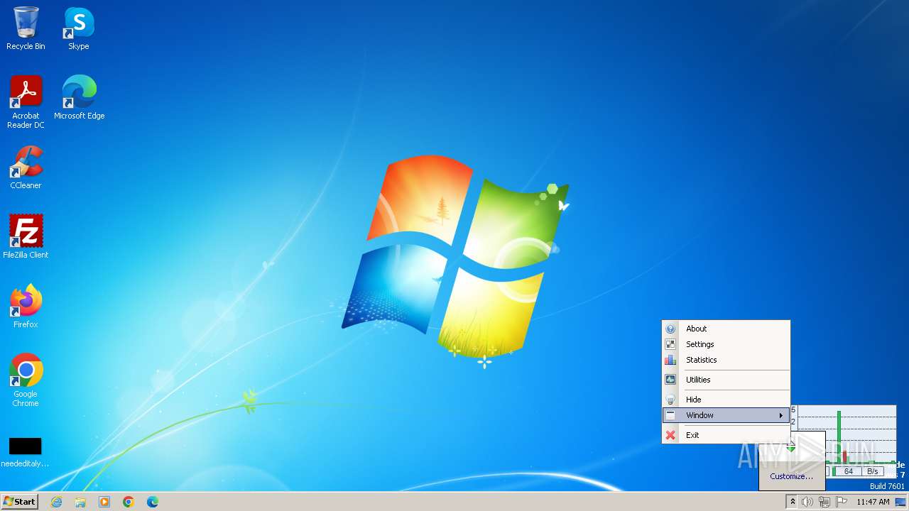
Task: Select the CCleaner desktop shortcut
Action: (x=26, y=167)
